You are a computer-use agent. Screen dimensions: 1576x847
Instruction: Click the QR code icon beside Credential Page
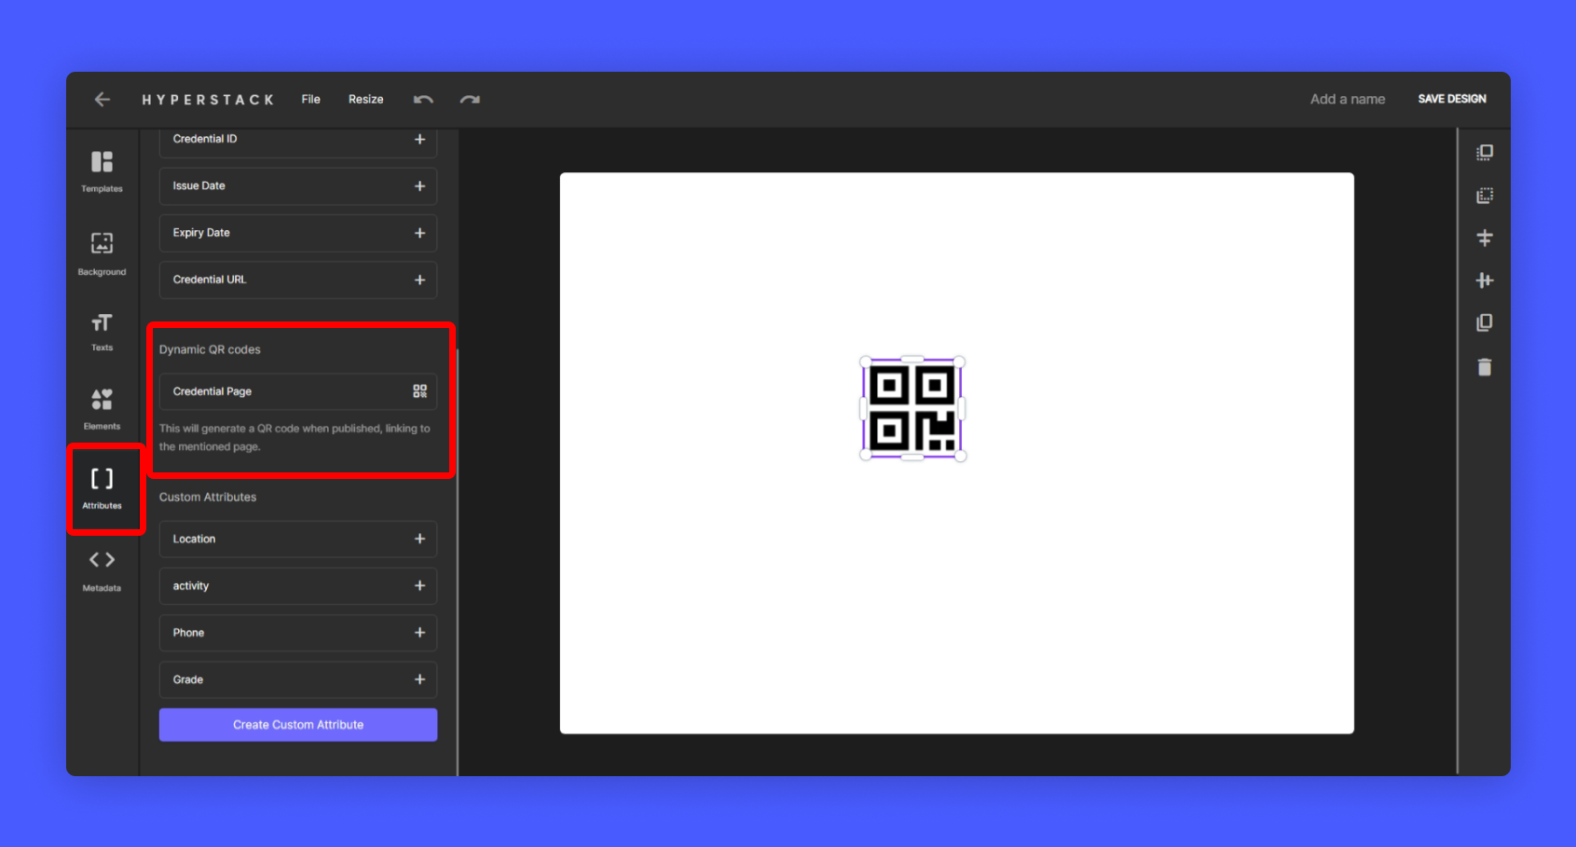[419, 391]
